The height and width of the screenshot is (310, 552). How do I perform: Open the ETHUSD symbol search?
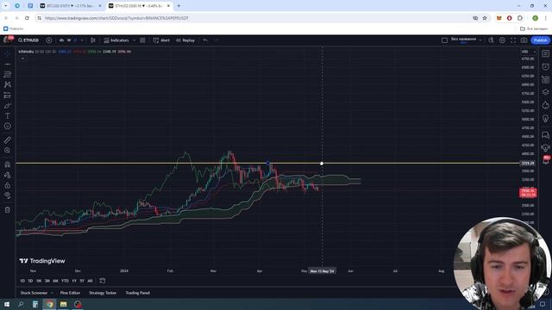pyautogui.click(x=28, y=40)
